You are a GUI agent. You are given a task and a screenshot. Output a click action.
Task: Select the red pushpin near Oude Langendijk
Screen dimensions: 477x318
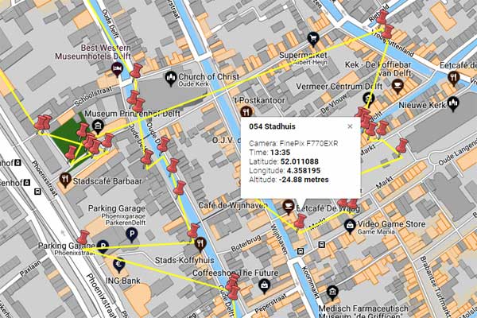tap(401, 146)
